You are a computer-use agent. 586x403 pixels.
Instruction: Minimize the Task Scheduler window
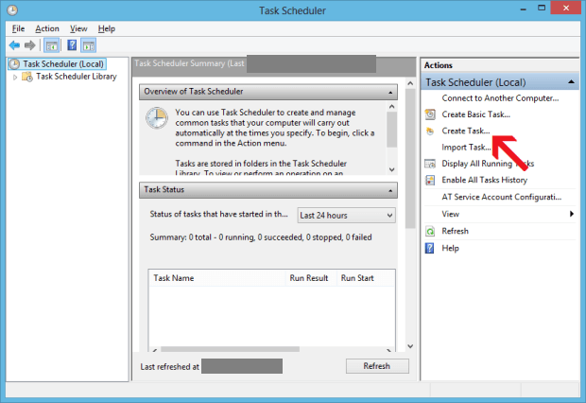pos(524,9)
